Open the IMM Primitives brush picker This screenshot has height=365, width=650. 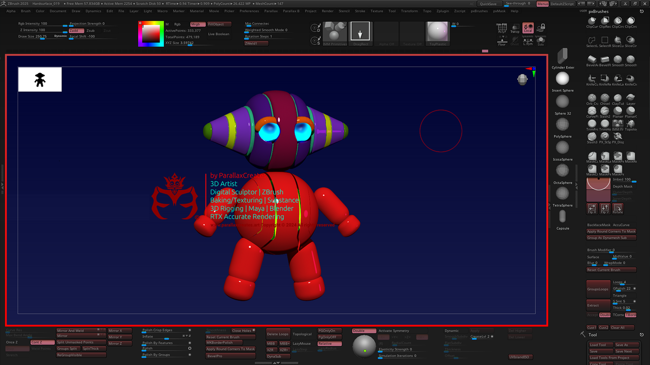[335, 31]
